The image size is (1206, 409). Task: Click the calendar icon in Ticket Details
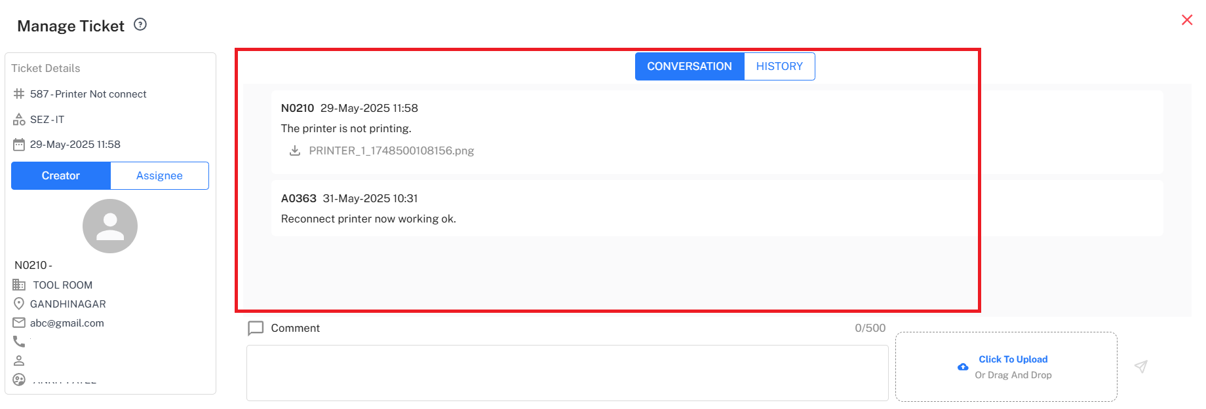click(19, 145)
